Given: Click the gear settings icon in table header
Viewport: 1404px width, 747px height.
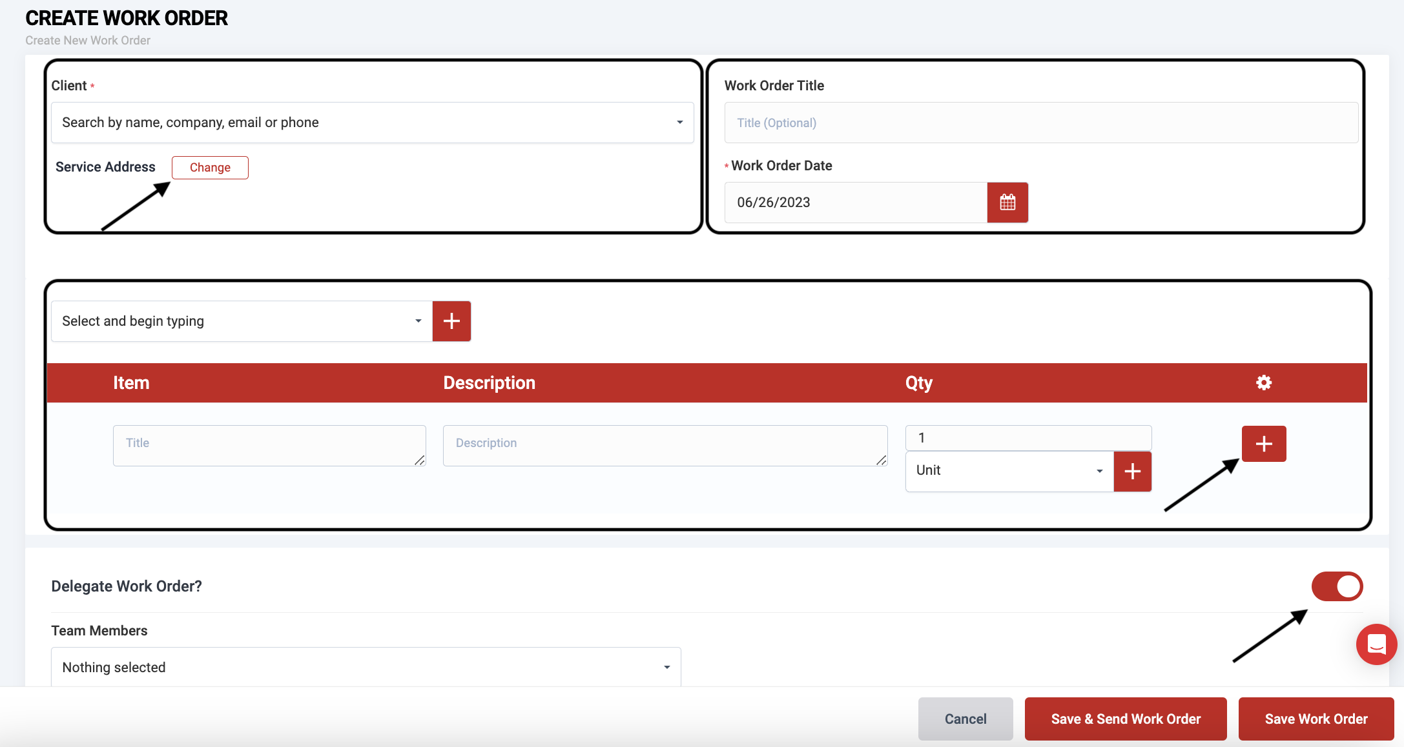Looking at the screenshot, I should click(1263, 383).
